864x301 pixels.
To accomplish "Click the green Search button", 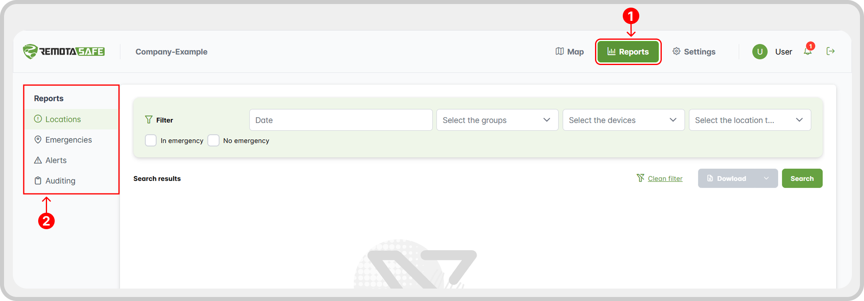I will [x=802, y=179].
